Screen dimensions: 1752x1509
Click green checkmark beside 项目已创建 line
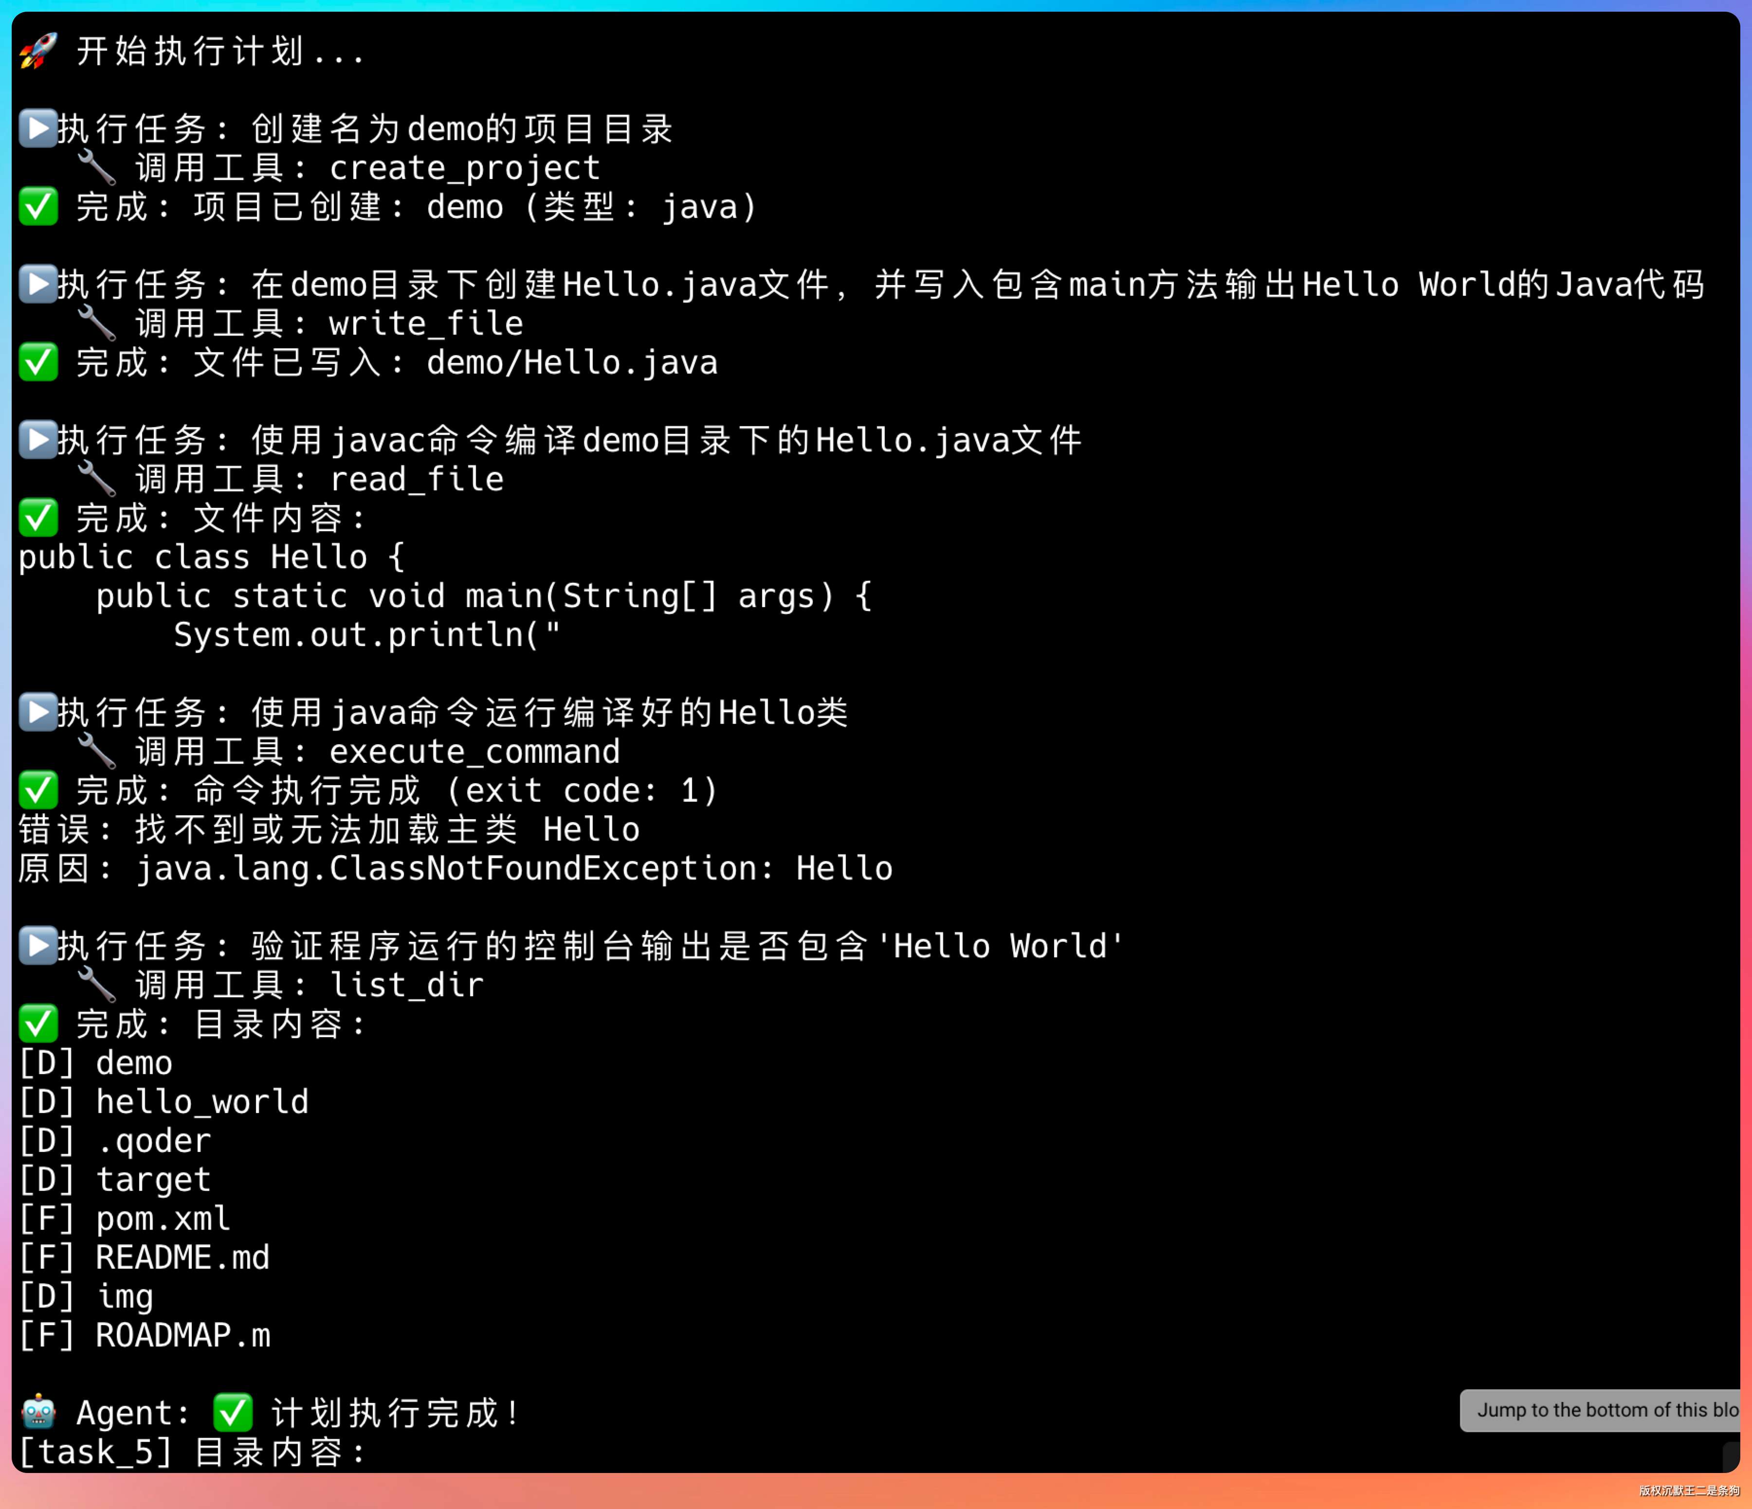38,206
